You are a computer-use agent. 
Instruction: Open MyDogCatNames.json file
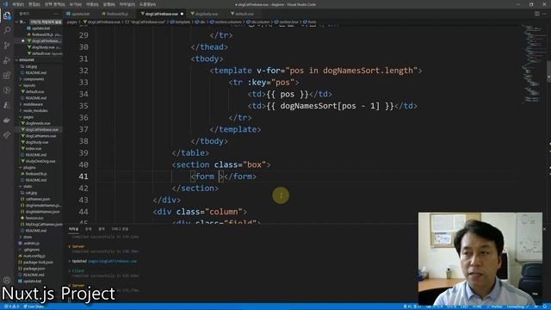44,225
